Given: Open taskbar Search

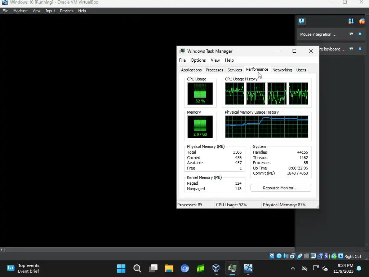Looking at the screenshot, I should pos(137,268).
